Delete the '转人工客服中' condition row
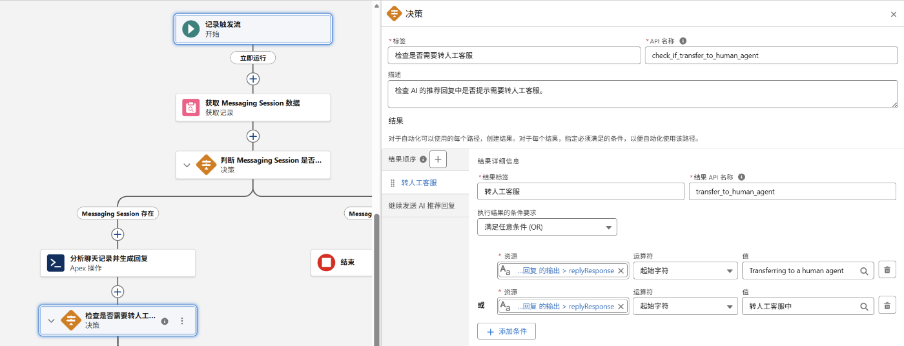This screenshot has height=346, width=904. pyautogui.click(x=887, y=306)
